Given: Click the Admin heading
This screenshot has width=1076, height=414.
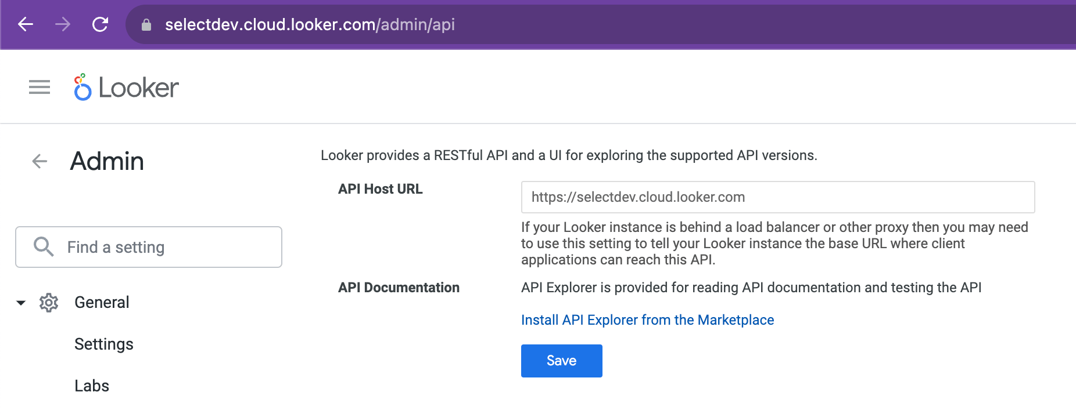Looking at the screenshot, I should 107,161.
